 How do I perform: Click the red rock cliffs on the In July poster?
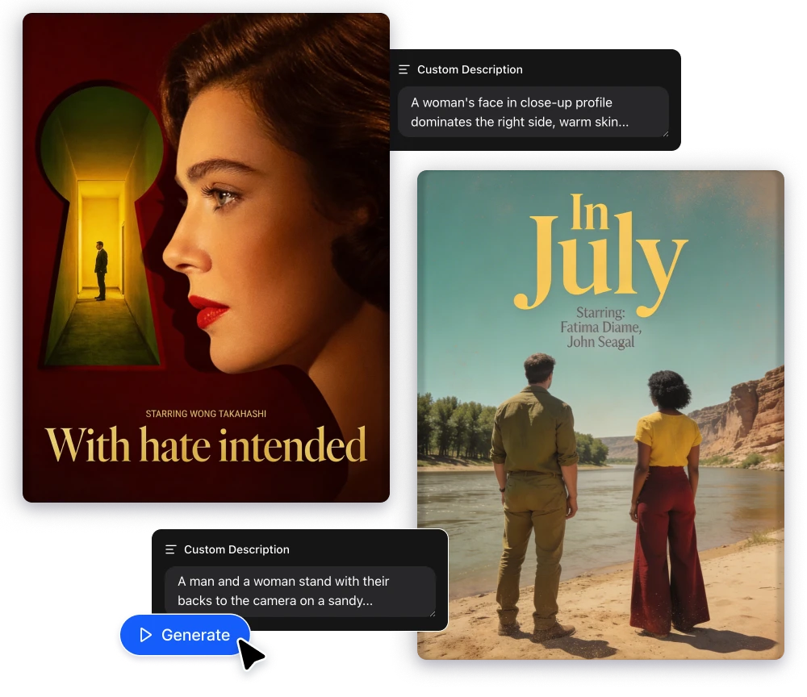[742, 411]
